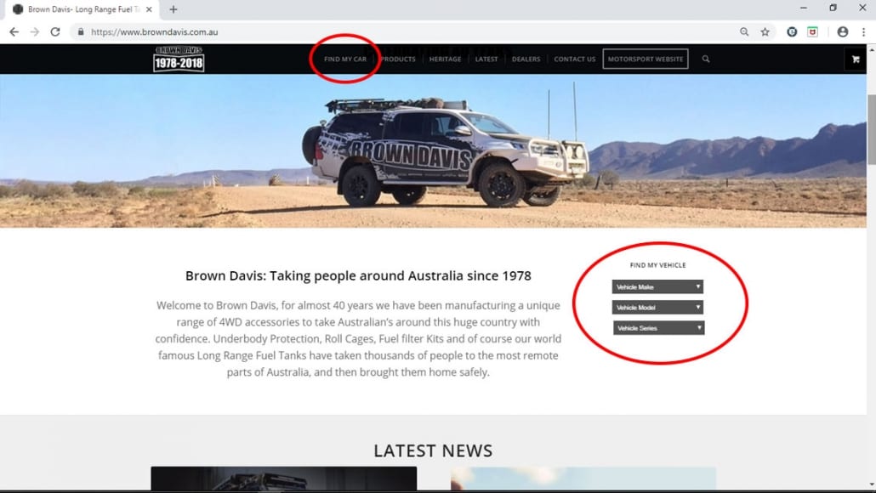
Task: Open the browser zoom magnifier icon
Action: pos(744,31)
